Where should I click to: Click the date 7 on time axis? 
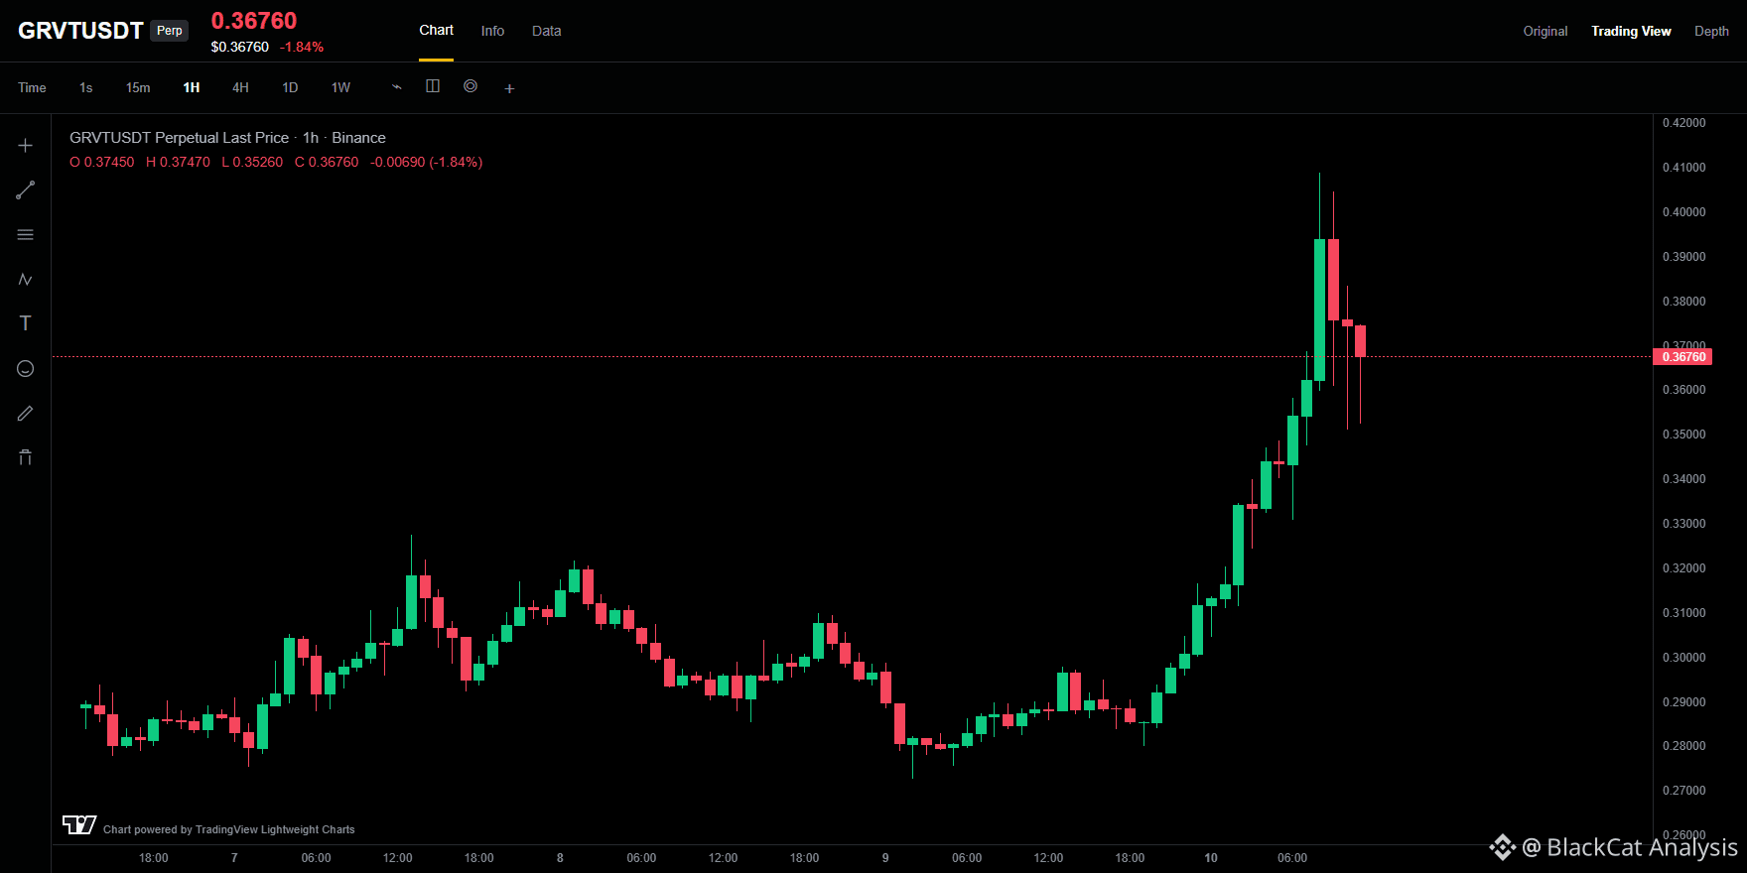click(x=234, y=858)
